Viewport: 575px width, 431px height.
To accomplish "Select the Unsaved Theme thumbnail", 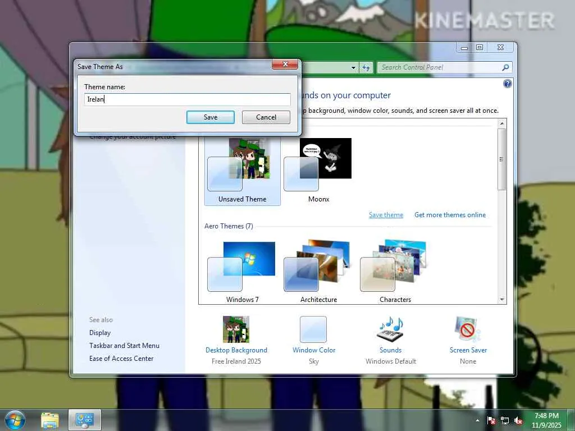I will (x=243, y=171).
